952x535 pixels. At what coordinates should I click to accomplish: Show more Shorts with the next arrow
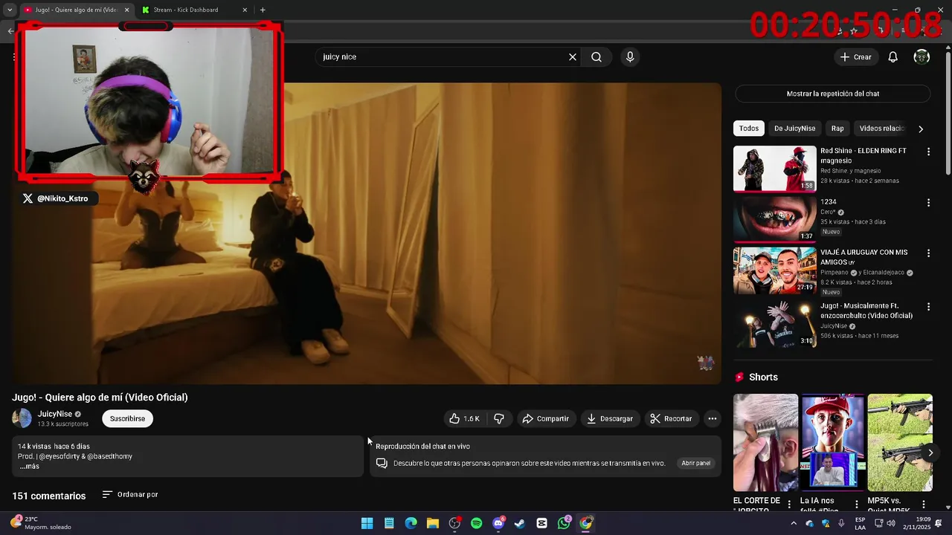(x=930, y=453)
